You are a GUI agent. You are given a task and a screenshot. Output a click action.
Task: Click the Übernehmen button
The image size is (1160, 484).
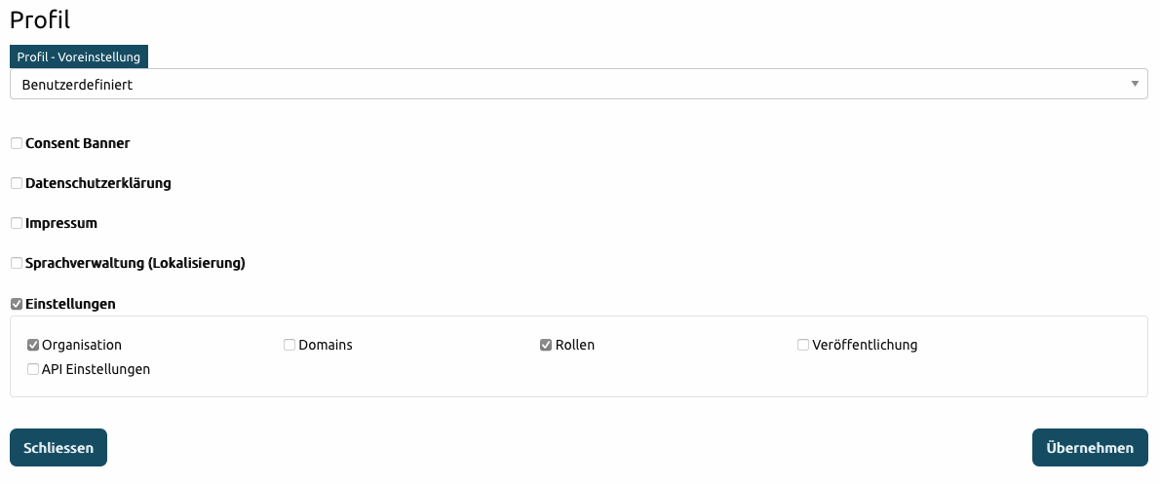[1089, 448]
